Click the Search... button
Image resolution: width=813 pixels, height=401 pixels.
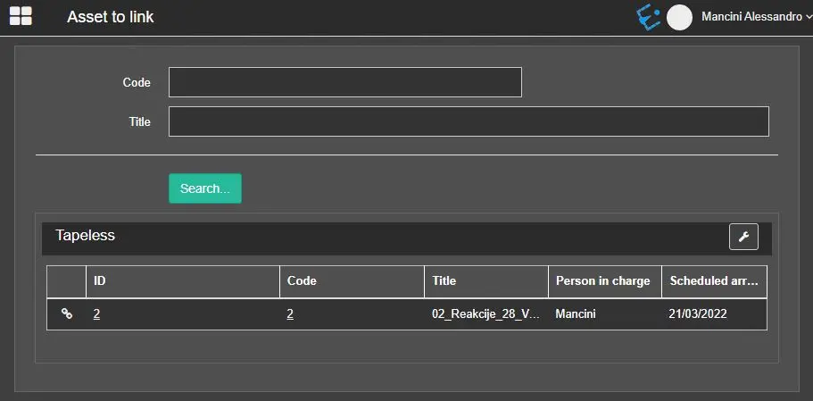tap(204, 188)
